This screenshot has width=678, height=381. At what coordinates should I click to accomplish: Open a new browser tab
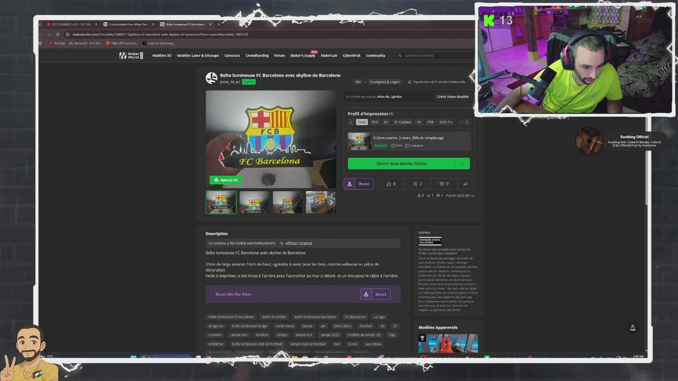[x=219, y=24]
